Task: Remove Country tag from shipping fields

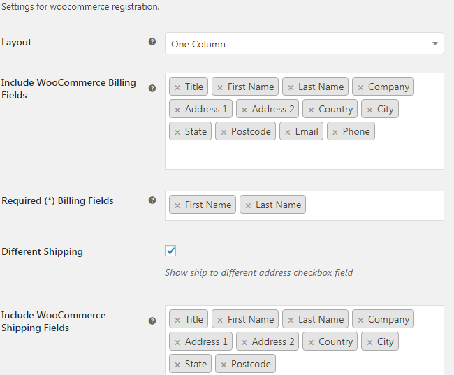Action: 311,342
